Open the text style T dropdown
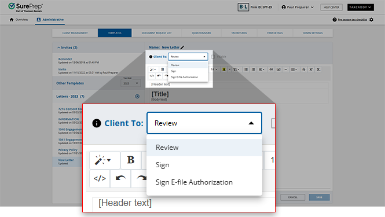The height and width of the screenshot is (217, 385). pos(236,69)
